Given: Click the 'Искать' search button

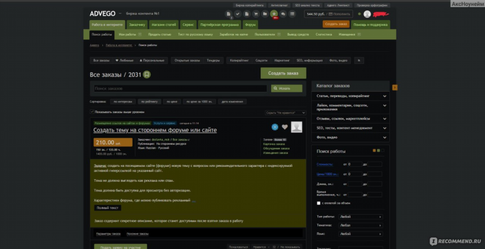Looking at the screenshot, I should (286, 89).
